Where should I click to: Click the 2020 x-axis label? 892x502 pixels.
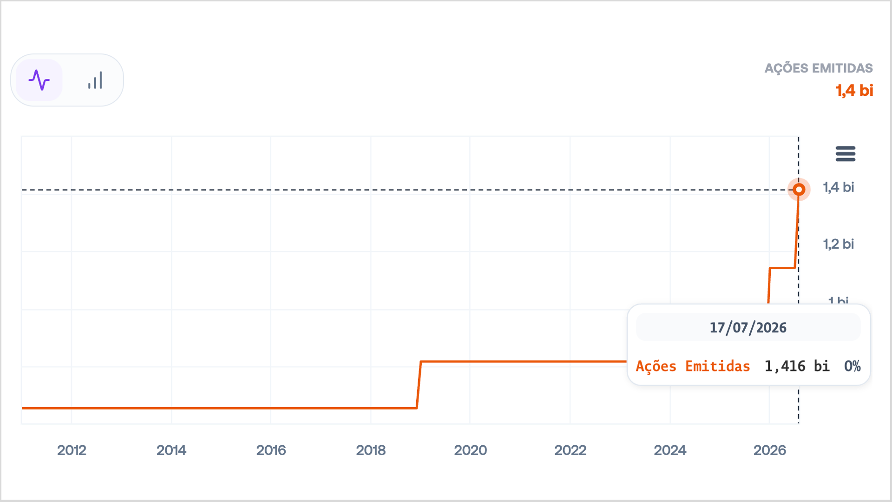[x=471, y=450]
